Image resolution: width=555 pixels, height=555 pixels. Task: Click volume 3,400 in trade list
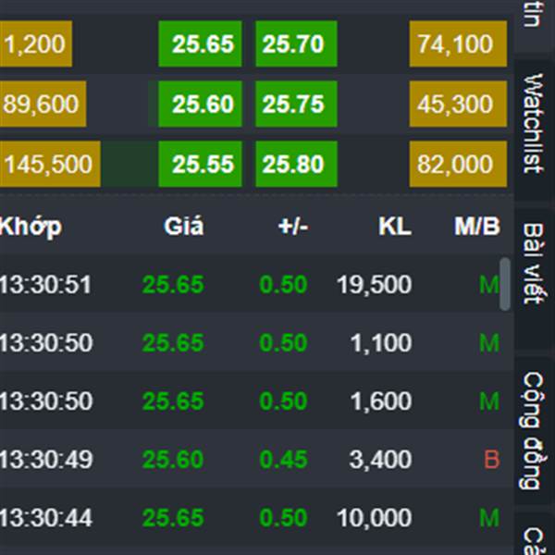(x=380, y=460)
